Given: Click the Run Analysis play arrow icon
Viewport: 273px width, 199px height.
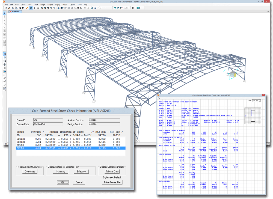Looking at the screenshot, I should pyautogui.click(x=35, y=8).
